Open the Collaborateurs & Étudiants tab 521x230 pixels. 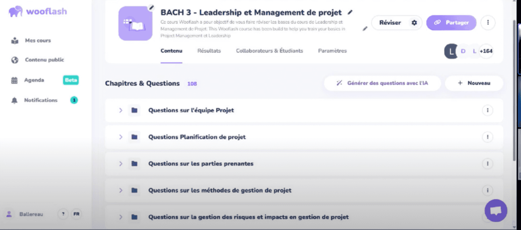pyautogui.click(x=269, y=51)
